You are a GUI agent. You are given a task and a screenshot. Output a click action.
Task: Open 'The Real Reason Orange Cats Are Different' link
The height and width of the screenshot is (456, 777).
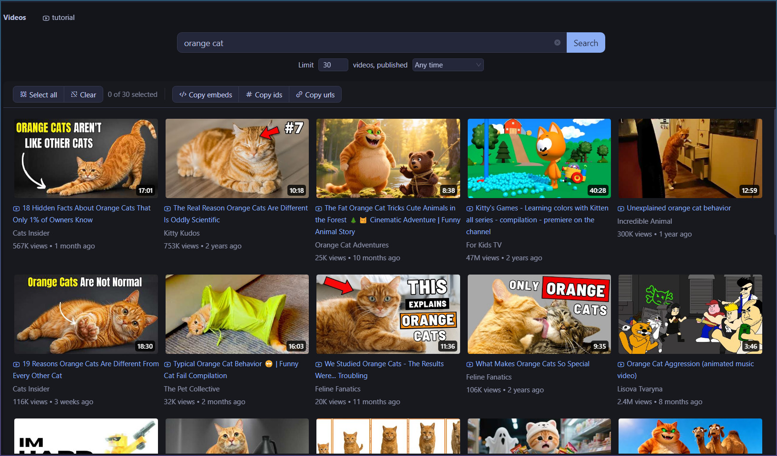236,214
